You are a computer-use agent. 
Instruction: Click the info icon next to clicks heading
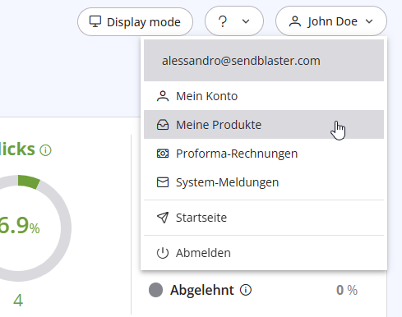(x=45, y=150)
